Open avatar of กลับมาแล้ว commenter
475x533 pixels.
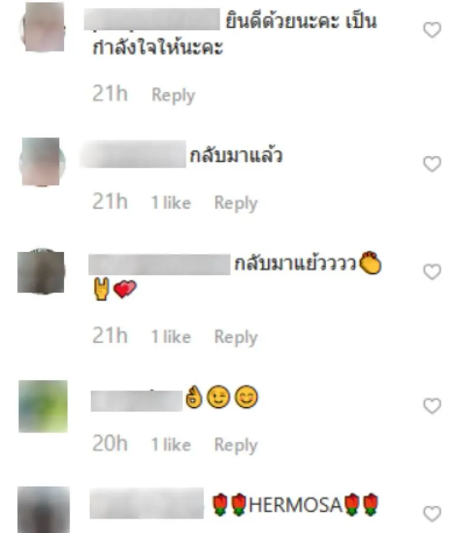tap(42, 162)
